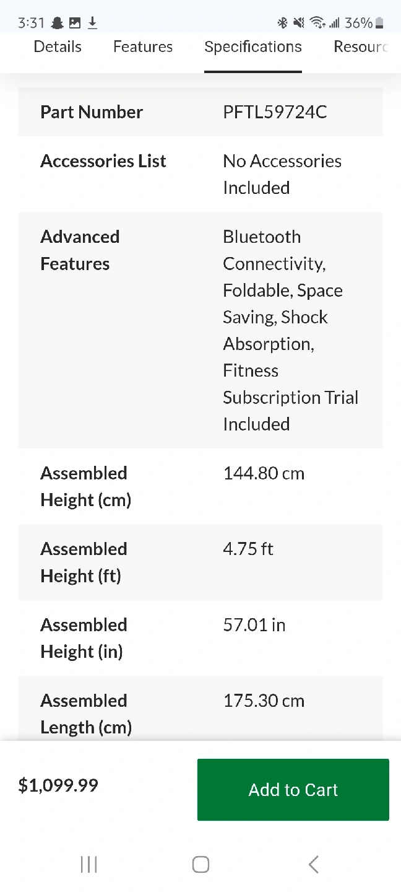
Task: Tap the No Accessories Included text
Action: [x=282, y=174]
